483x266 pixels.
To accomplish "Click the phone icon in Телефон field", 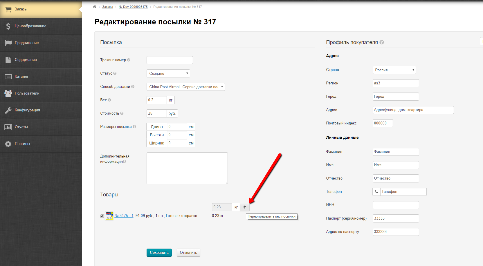I will pyautogui.click(x=376, y=192).
